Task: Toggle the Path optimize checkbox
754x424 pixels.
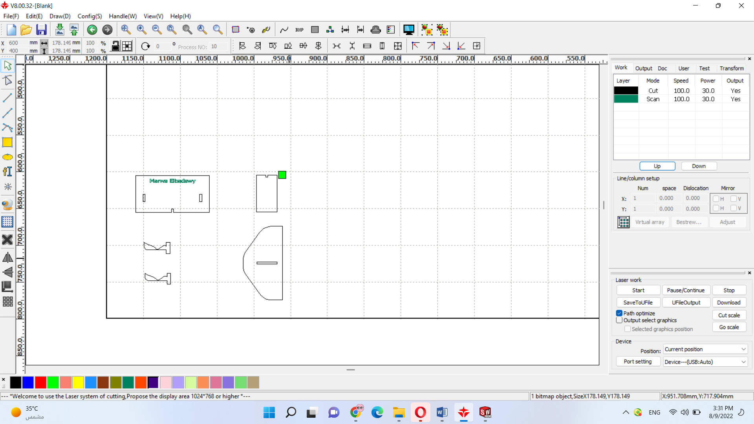Action: pos(619,313)
